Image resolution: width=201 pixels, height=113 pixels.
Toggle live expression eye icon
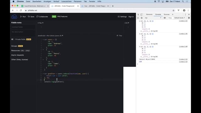(165, 18)
